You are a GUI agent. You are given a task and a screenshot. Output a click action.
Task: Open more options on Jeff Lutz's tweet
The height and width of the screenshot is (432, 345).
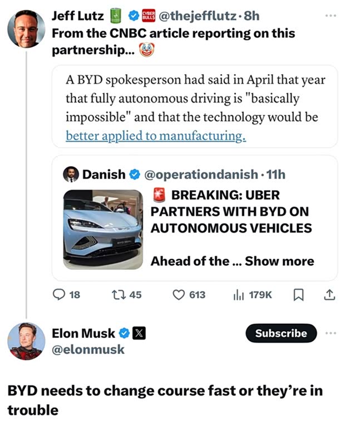tap(331, 15)
